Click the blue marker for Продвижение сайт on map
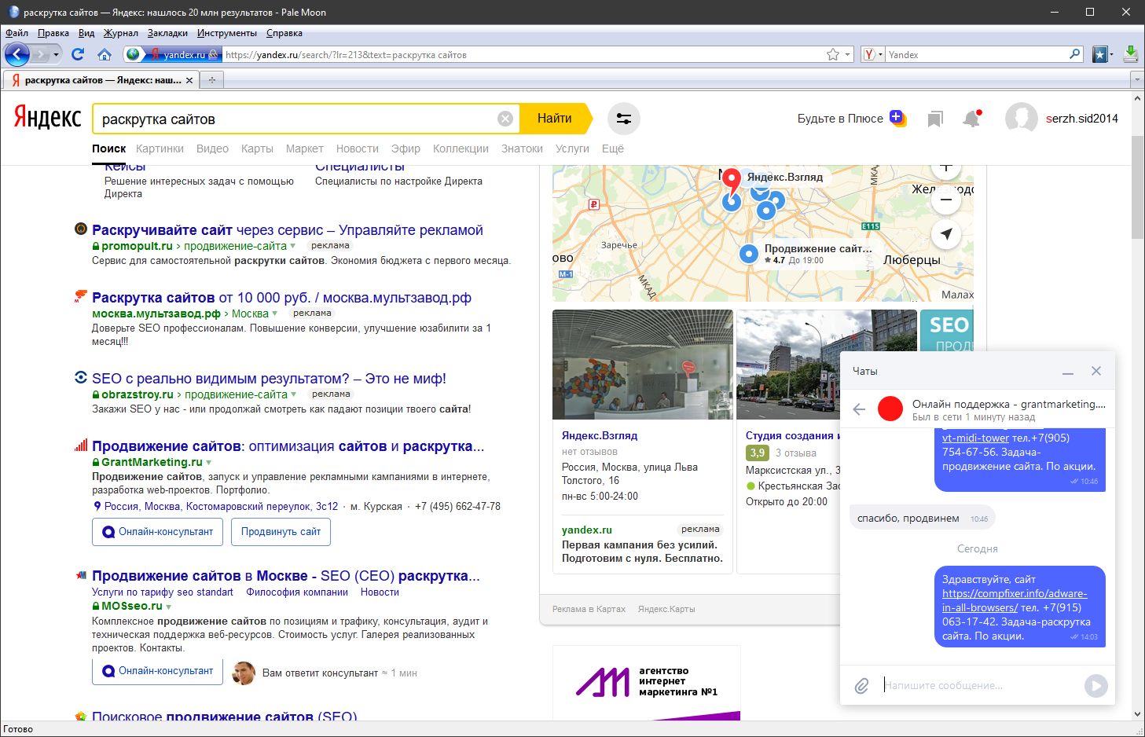Viewport: 1145px width, 737px height. [749, 254]
